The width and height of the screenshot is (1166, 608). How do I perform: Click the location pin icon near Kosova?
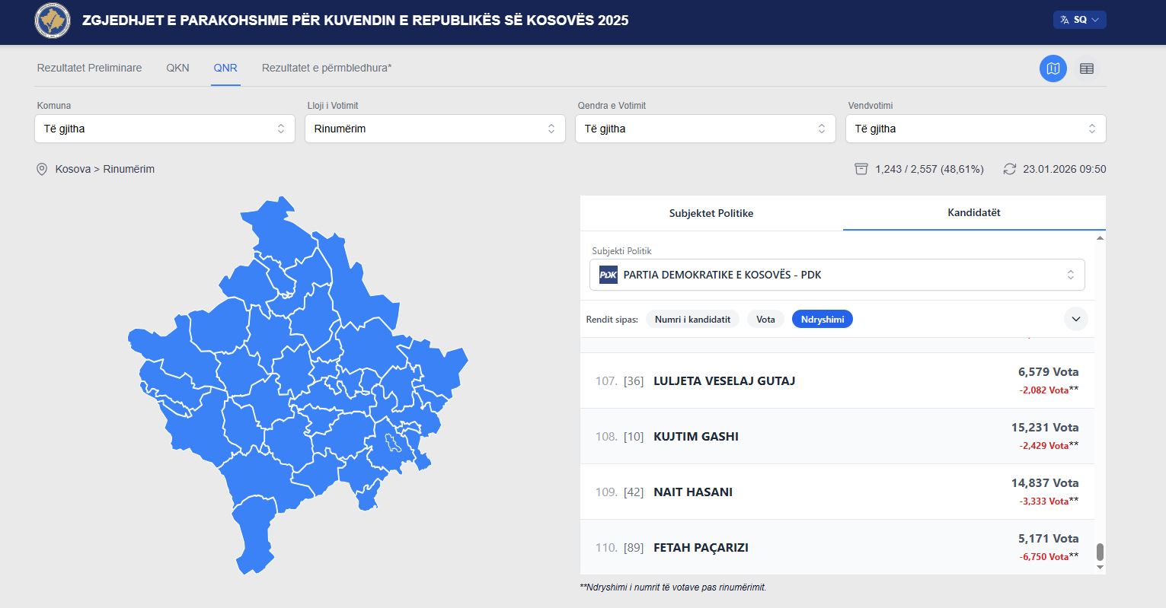42,169
